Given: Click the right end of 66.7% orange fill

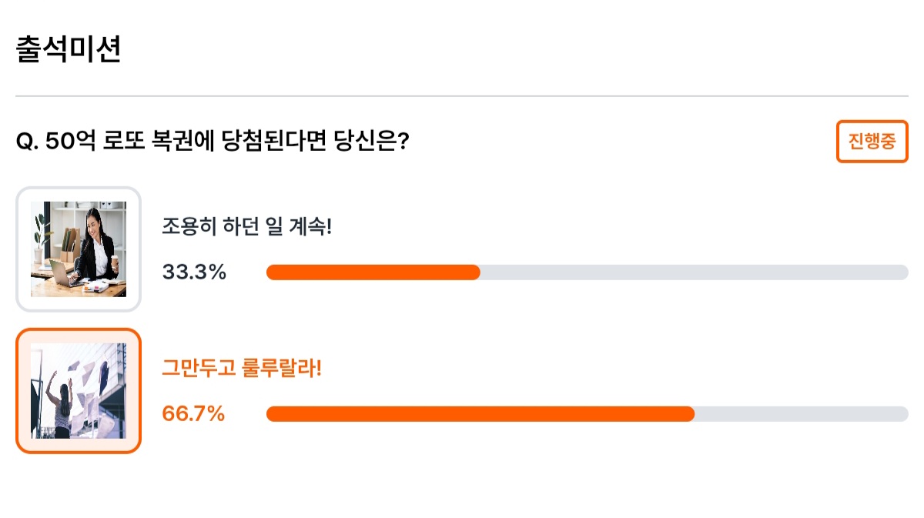Looking at the screenshot, I should click(x=689, y=414).
